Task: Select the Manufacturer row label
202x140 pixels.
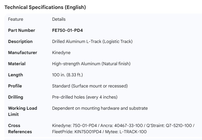Action: point(22,53)
